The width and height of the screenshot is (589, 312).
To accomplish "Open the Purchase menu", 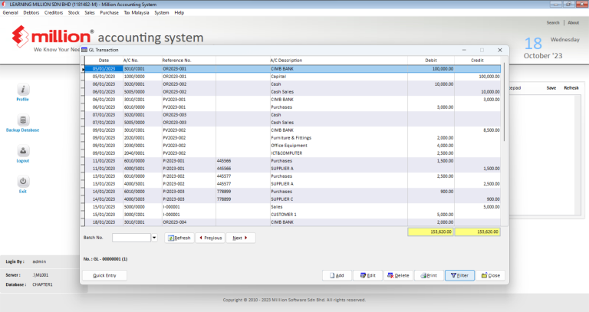I will (110, 13).
